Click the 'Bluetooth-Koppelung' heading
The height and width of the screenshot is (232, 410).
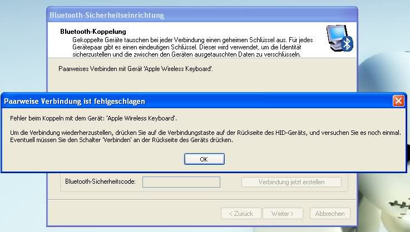(x=93, y=32)
